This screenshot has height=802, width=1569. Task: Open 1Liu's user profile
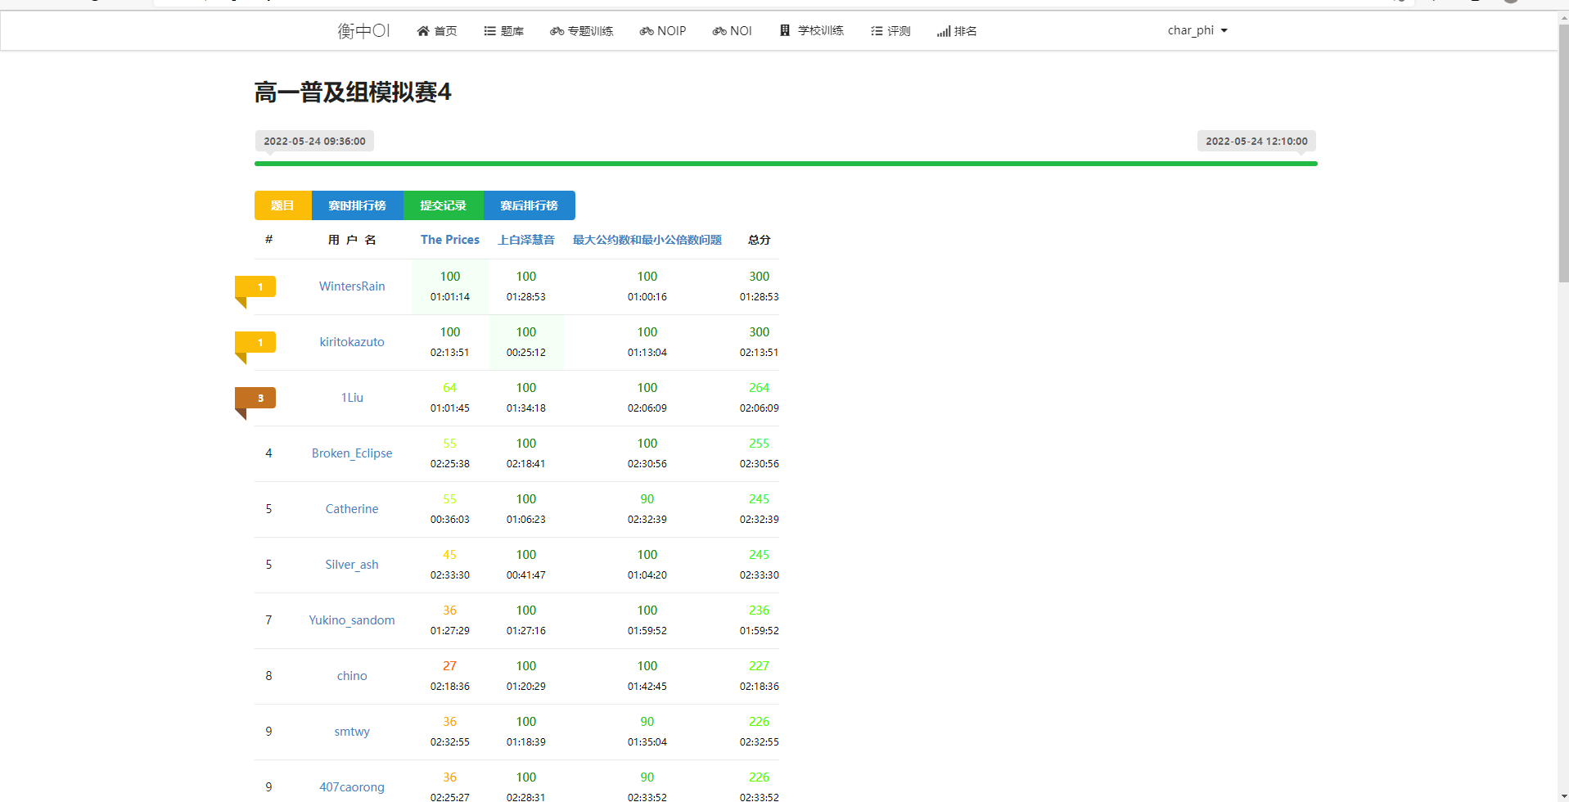(352, 398)
